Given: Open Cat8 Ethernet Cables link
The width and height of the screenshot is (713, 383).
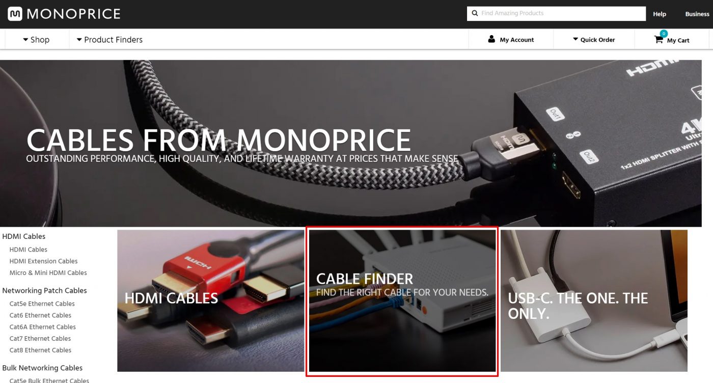Looking at the screenshot, I should (40, 350).
